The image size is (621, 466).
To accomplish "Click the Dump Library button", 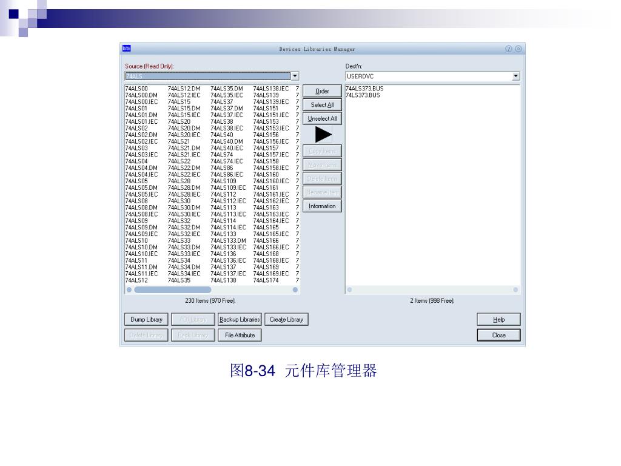I will coord(147,319).
